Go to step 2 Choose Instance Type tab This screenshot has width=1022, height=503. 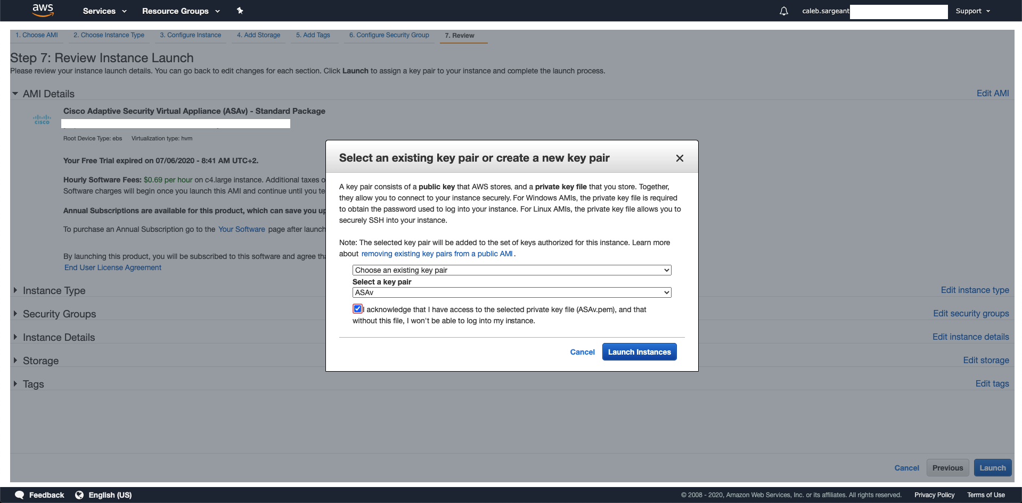(x=109, y=35)
